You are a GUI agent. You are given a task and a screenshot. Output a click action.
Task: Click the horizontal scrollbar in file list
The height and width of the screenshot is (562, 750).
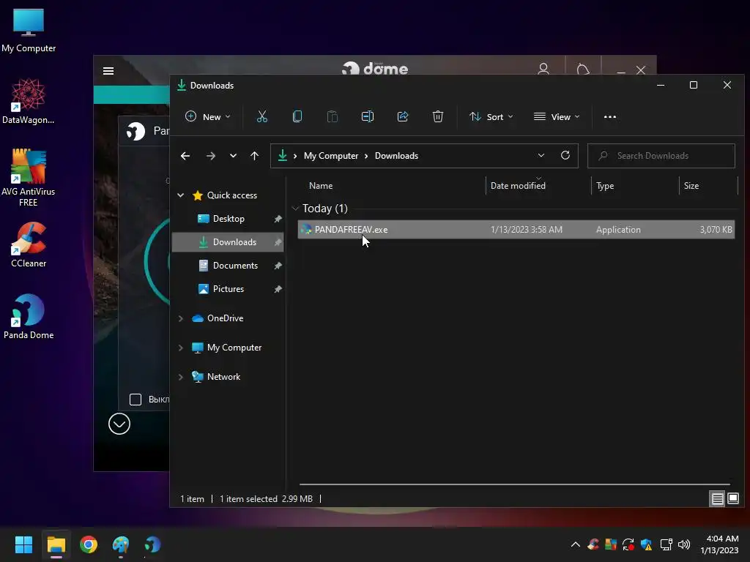pyautogui.click(x=515, y=484)
